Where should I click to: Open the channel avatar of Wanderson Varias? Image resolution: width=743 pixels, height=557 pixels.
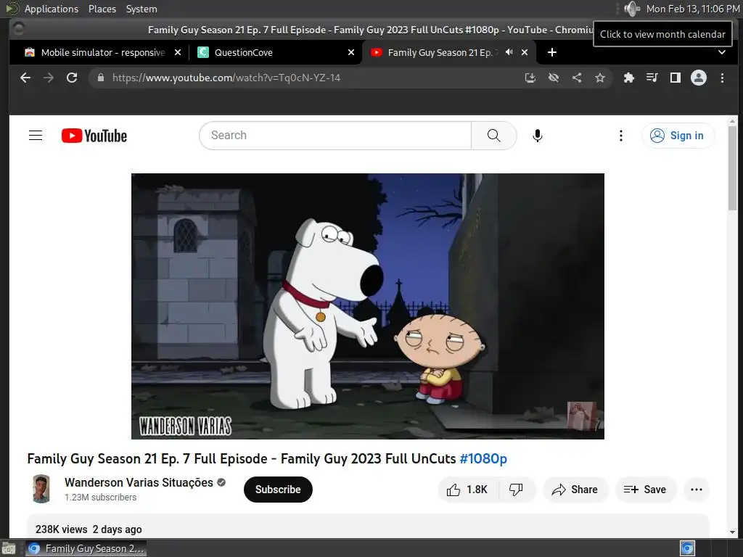point(41,489)
